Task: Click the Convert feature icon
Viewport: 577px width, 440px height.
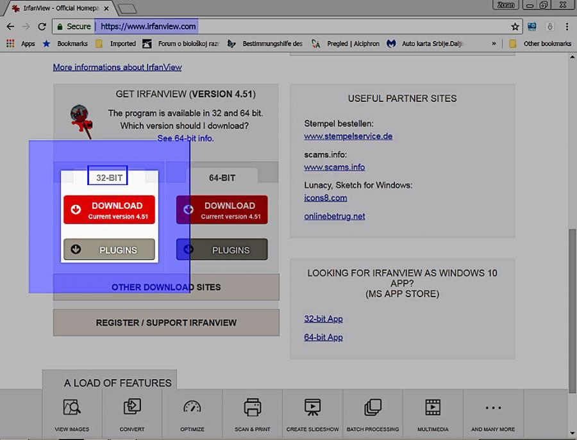Action: pos(132,407)
